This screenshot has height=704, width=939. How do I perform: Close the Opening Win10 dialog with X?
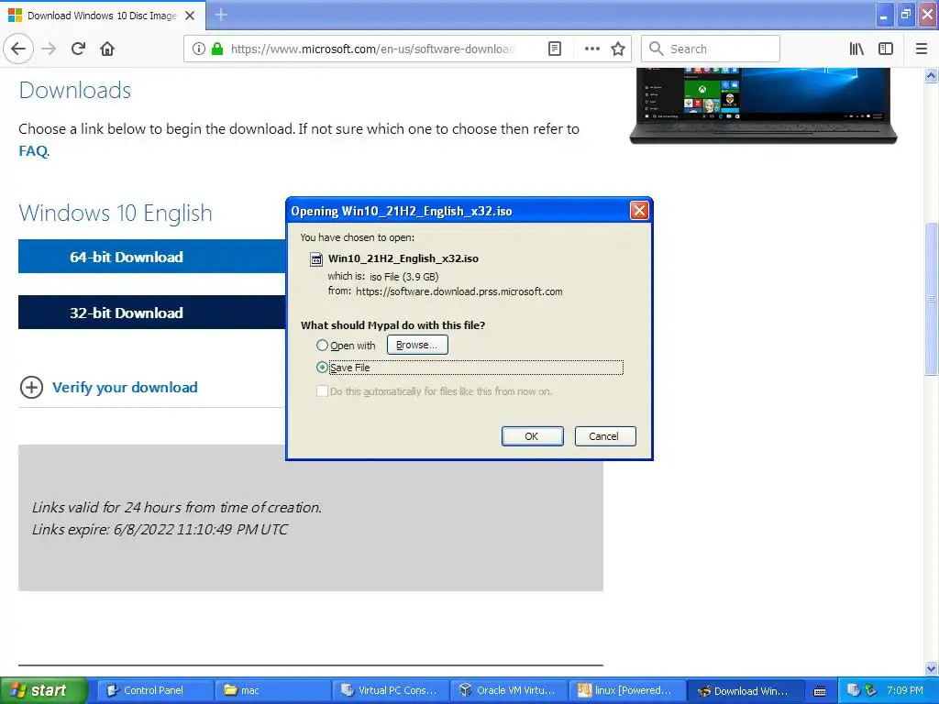(639, 210)
